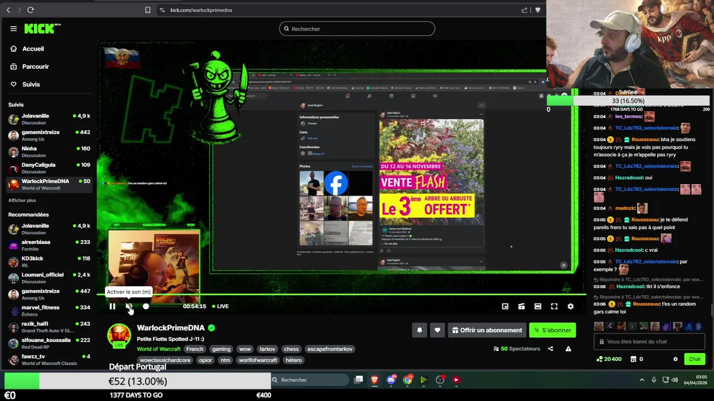Open razik_haifi recommended channel
The image size is (714, 401).
point(49,326)
